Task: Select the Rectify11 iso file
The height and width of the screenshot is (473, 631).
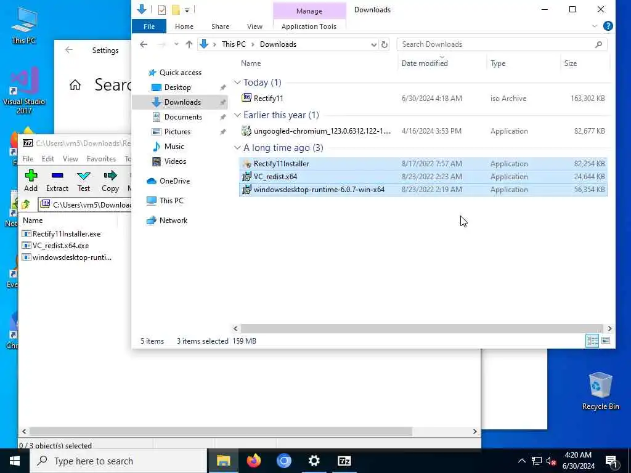Action: 423,98
